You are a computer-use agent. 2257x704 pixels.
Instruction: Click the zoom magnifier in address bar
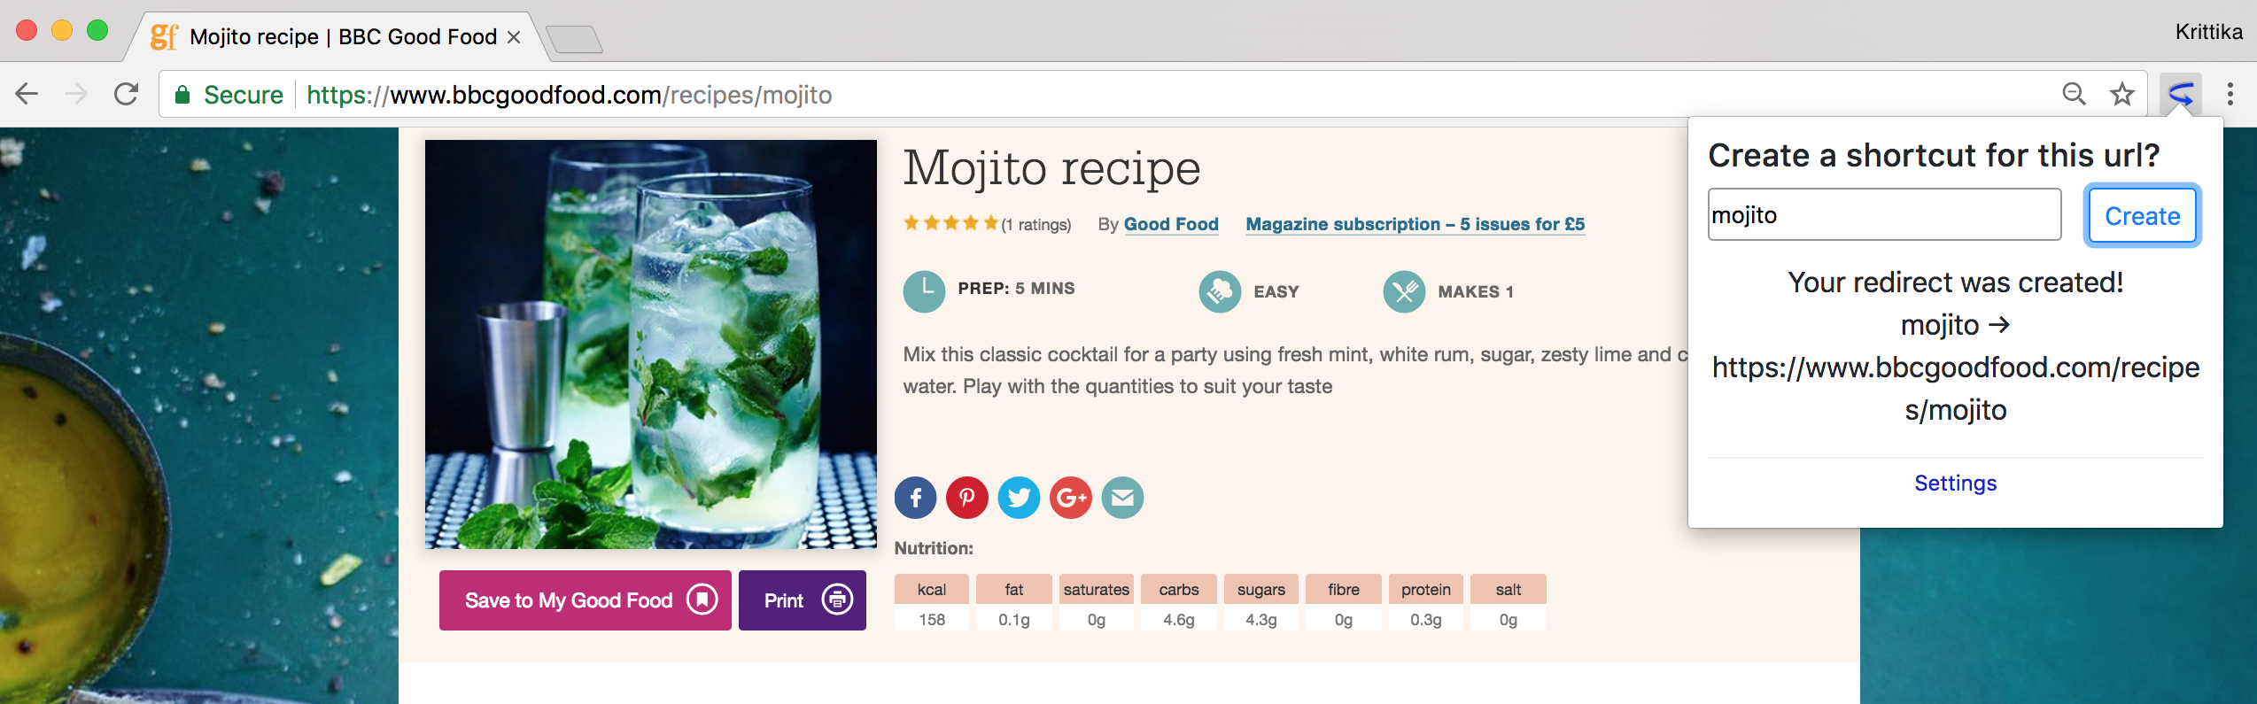2074,94
